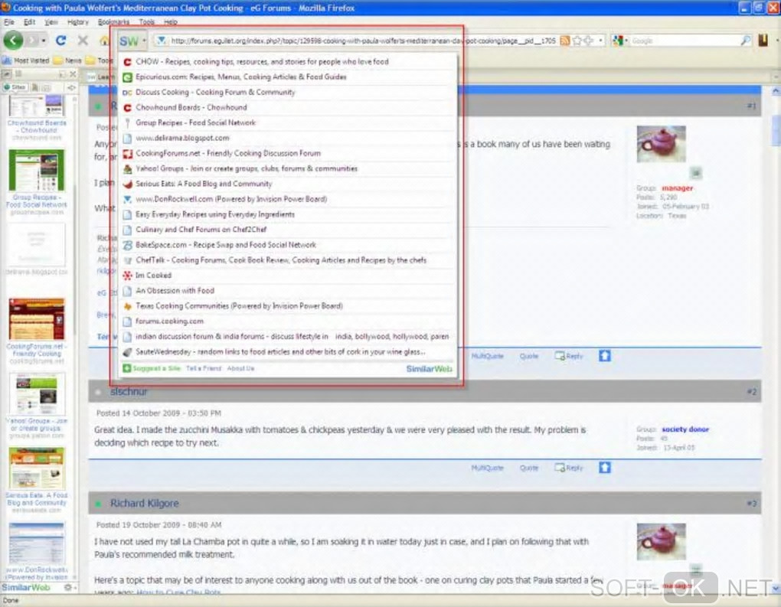Select indian discussion forum entry

(x=288, y=337)
